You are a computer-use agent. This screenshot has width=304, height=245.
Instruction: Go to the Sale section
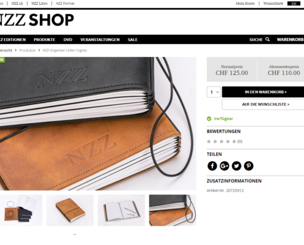click(x=133, y=40)
